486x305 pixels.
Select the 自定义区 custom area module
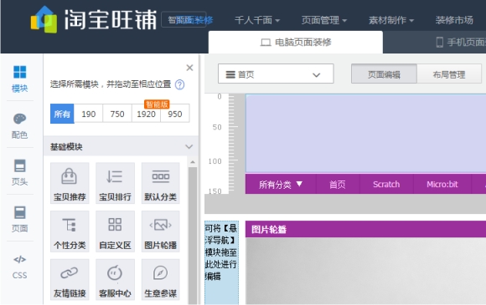(115, 231)
